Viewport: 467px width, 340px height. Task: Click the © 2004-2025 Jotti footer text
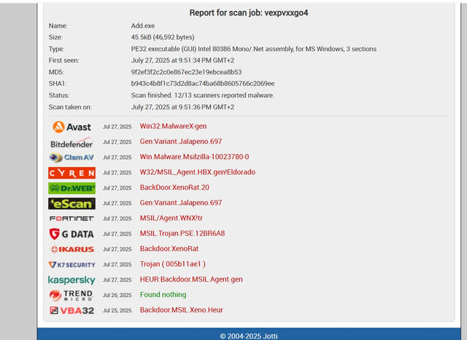(x=249, y=336)
